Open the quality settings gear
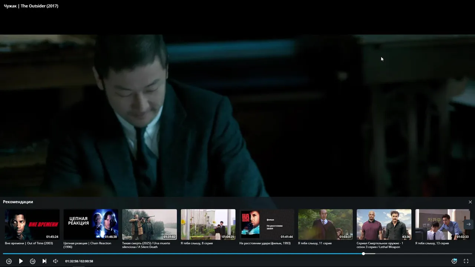This screenshot has height=267, width=475. (x=454, y=261)
